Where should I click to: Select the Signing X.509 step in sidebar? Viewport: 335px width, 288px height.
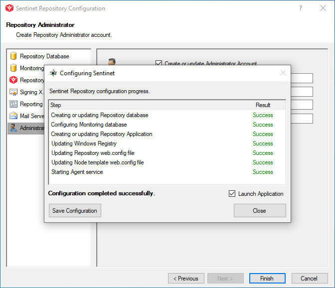point(26,92)
